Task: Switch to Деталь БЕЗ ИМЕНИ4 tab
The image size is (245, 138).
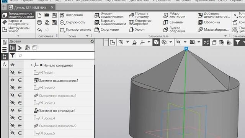Action: [30, 8]
